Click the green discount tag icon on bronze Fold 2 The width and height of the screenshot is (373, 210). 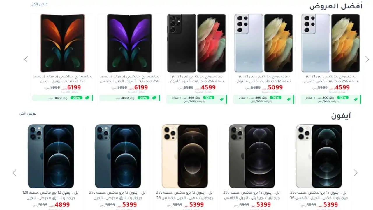click(87, 98)
